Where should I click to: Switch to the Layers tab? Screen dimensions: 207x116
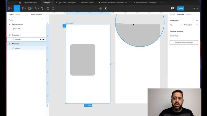tap(11, 15)
